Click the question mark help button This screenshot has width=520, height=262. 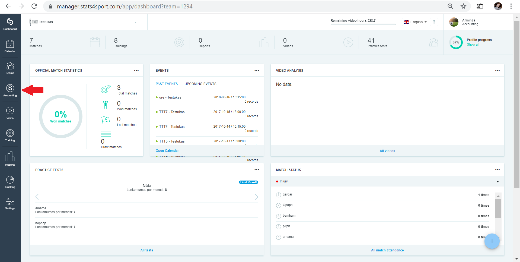pyautogui.click(x=434, y=22)
